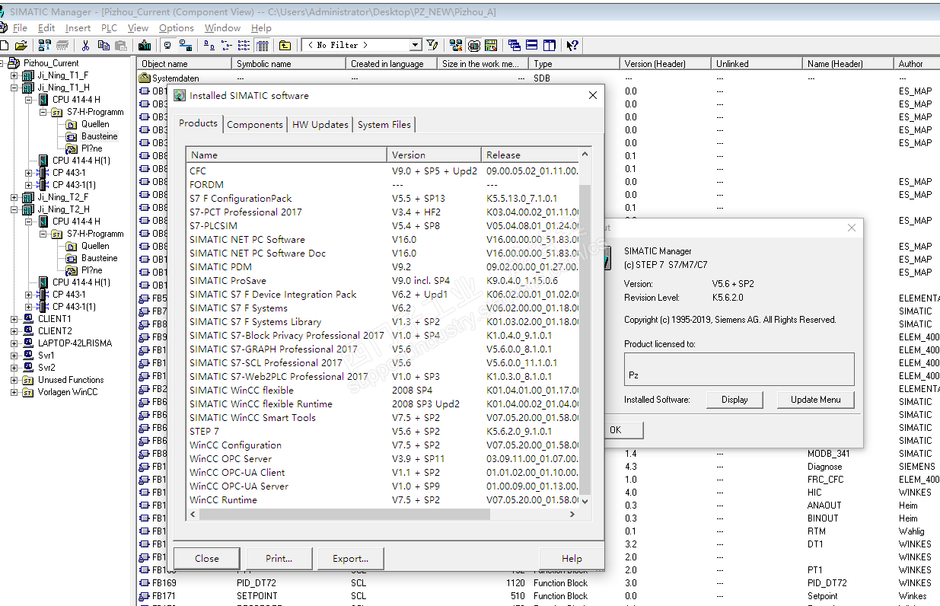Select the S7-PLCSIM product row
The height and width of the screenshot is (606, 940).
(382, 226)
